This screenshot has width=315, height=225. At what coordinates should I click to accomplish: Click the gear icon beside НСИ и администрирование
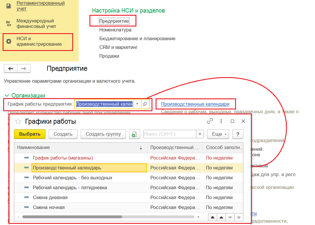tap(9, 41)
